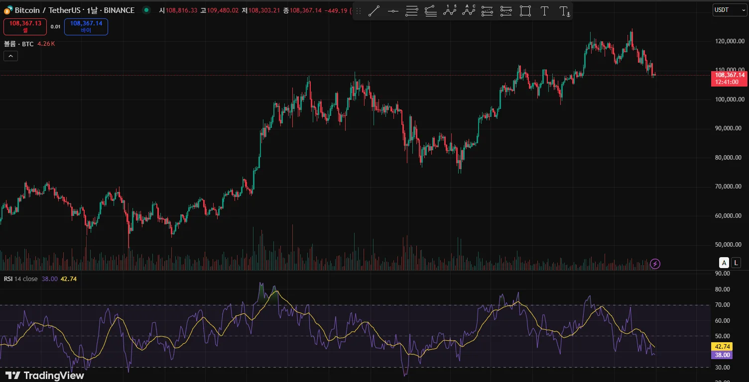The height and width of the screenshot is (382, 749).
Task: Grab the drawing toolbar drag handle
Action: pyautogui.click(x=358, y=11)
